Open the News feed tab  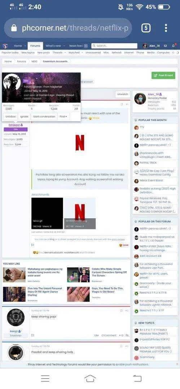click(78, 46)
